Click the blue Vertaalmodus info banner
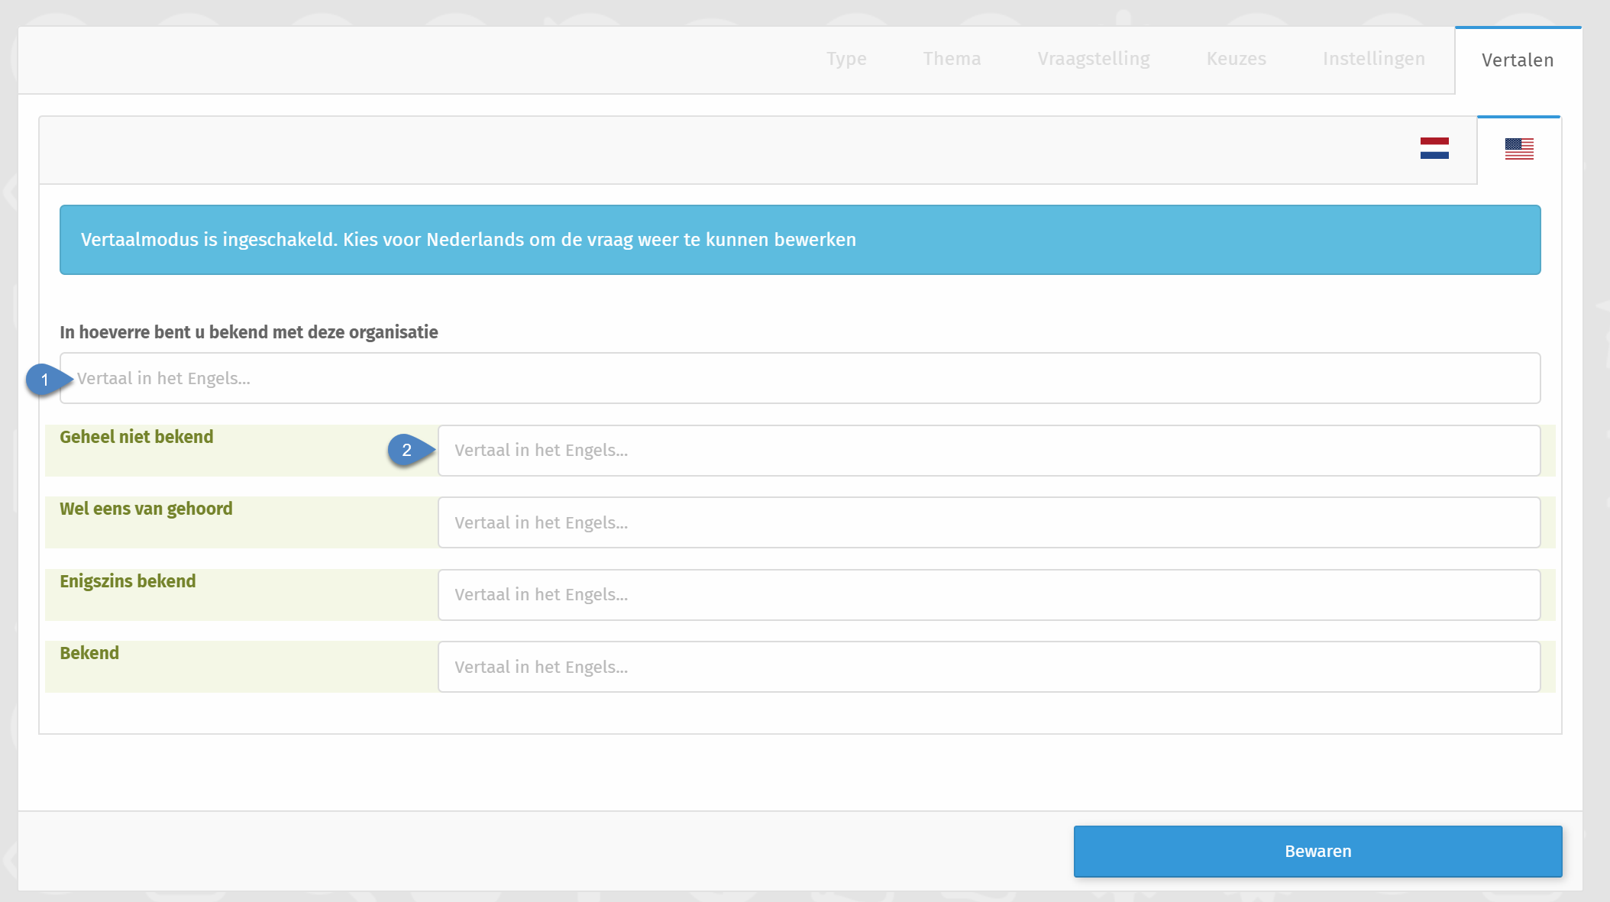 click(x=800, y=240)
